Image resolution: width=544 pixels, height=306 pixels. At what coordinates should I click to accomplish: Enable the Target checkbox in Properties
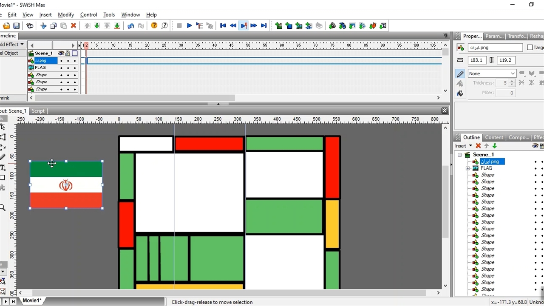530,48
